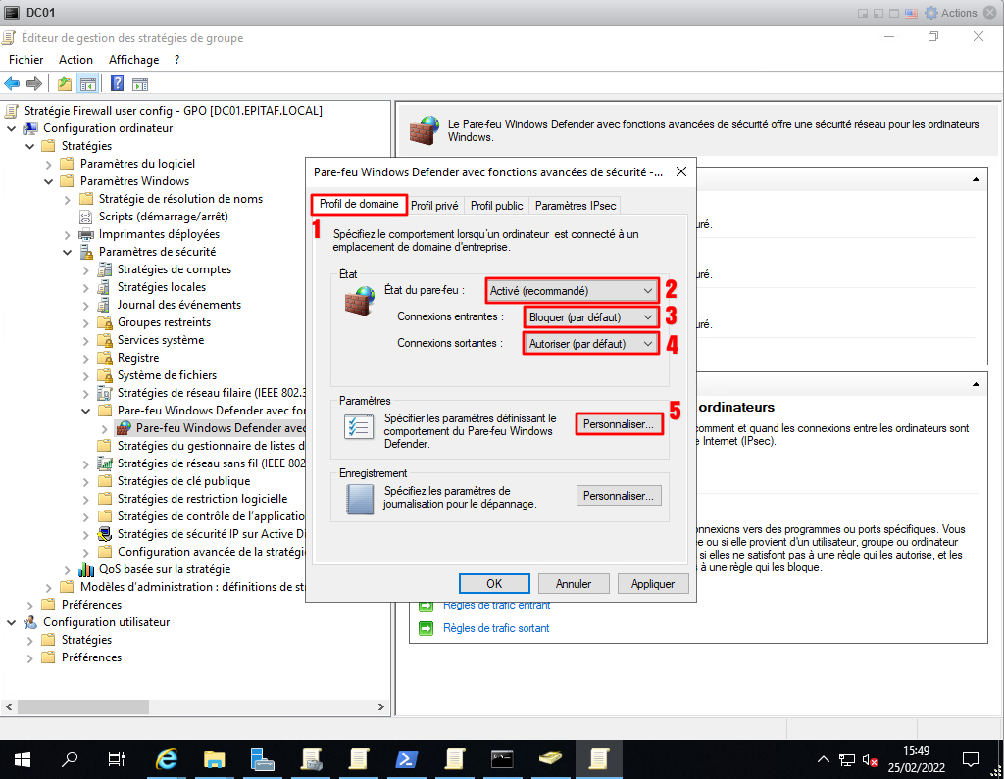
Task: Open File Explorer from the taskbar
Action: (x=215, y=758)
